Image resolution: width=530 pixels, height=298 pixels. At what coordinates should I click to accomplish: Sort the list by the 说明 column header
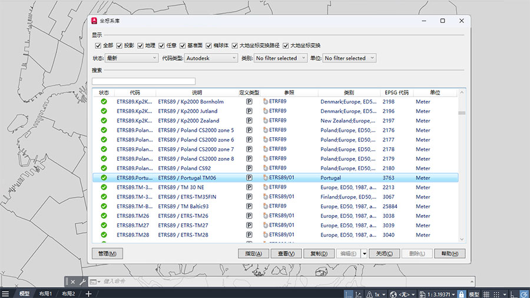point(197,92)
